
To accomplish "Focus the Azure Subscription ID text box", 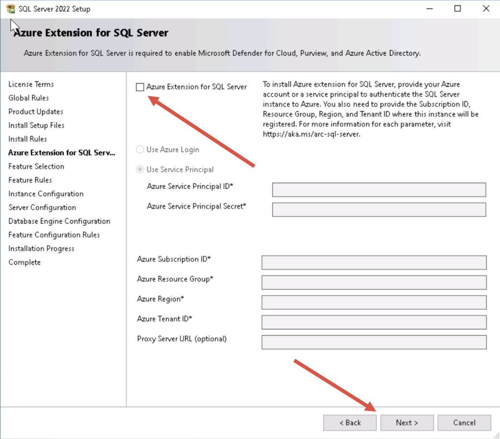I will coord(374,262).
